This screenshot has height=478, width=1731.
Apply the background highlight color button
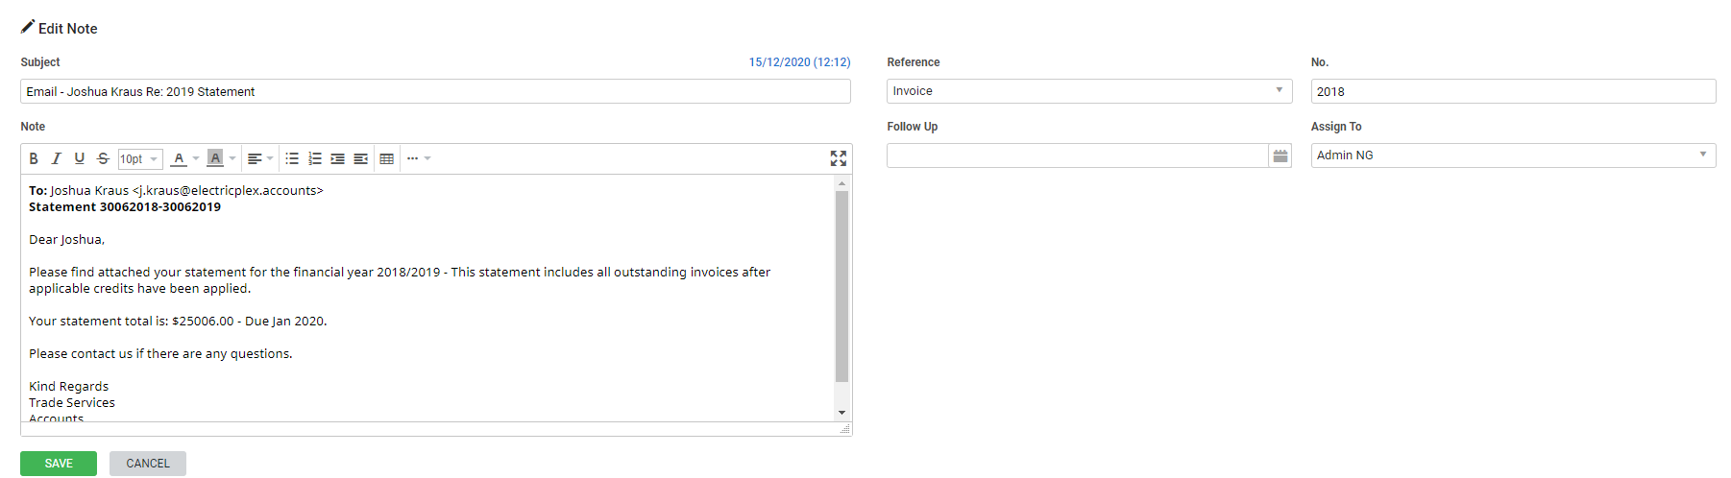tap(215, 158)
